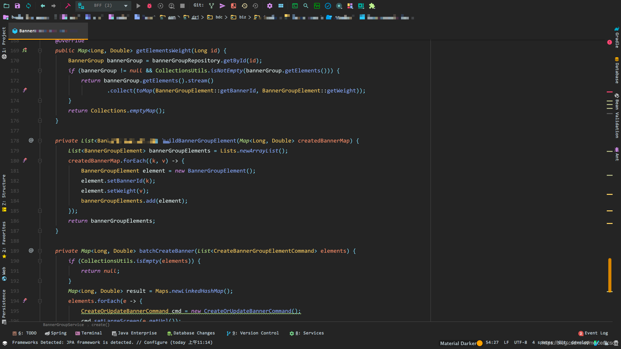The image size is (621, 349).
Task: Collapse the batchCreateBanner method at line 189
Action: click(40, 251)
